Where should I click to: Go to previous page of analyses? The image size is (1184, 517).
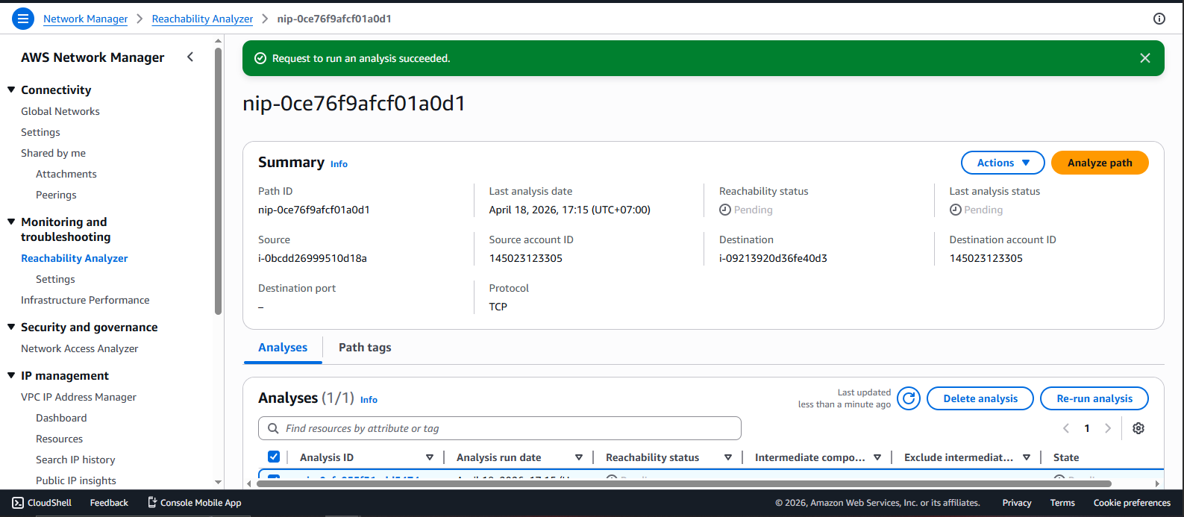tap(1066, 428)
